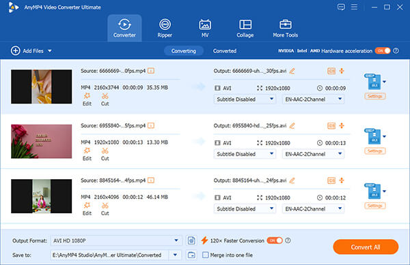Click the enhance sparkle icon for 6955840 output
Viewport: 410px width, 265px height.
pyautogui.click(x=342, y=125)
